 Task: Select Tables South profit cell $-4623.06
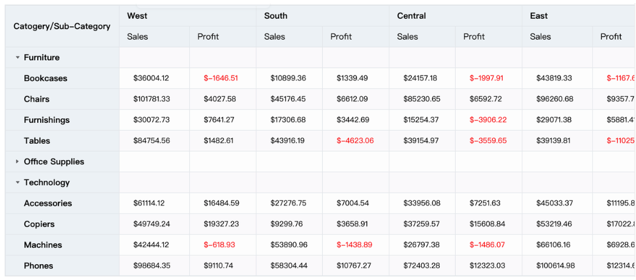pos(355,141)
